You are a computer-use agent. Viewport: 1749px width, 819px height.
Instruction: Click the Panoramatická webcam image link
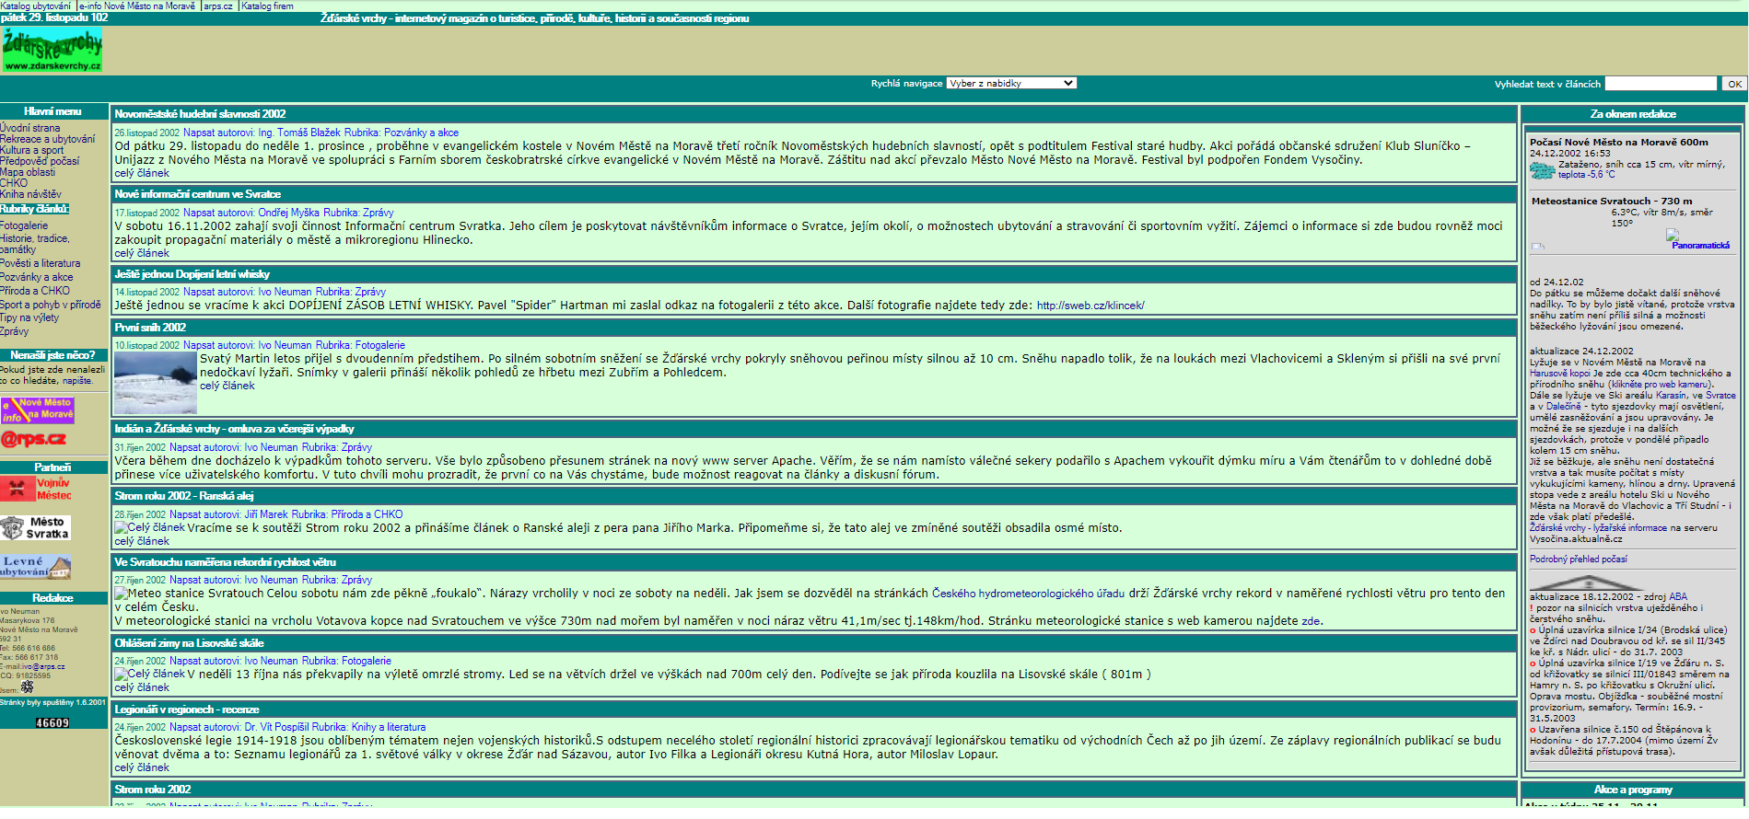pos(1699,241)
